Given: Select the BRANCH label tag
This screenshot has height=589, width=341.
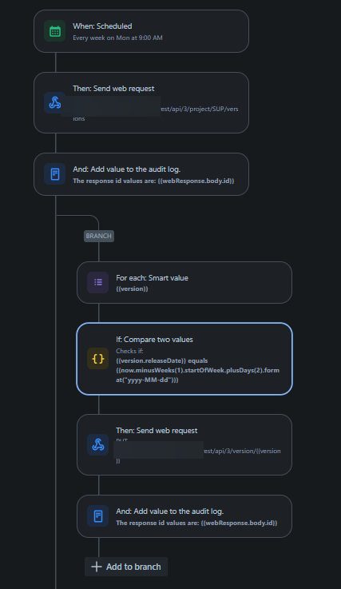Looking at the screenshot, I should (99, 236).
